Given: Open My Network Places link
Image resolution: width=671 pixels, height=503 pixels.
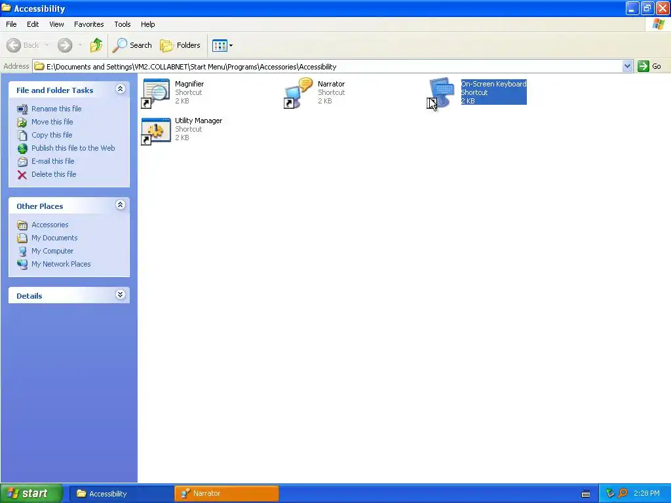Looking at the screenshot, I should [x=61, y=265].
